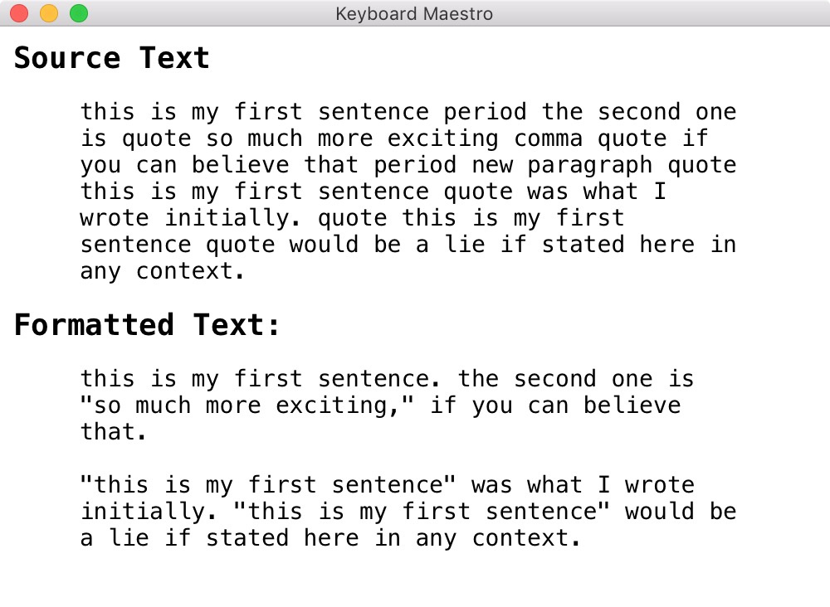Click the Keyboard Maestro window title
The width and height of the screenshot is (830, 607).
coord(414,14)
